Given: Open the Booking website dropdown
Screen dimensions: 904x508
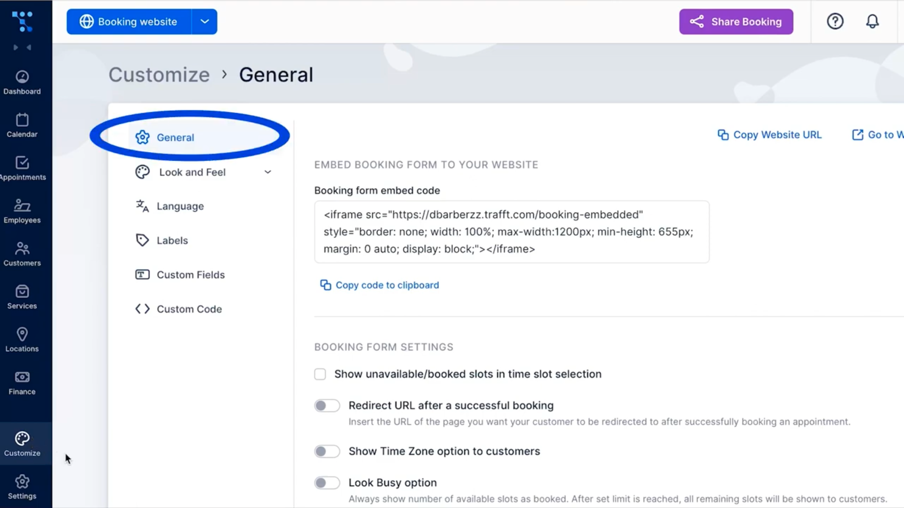Looking at the screenshot, I should click(204, 21).
